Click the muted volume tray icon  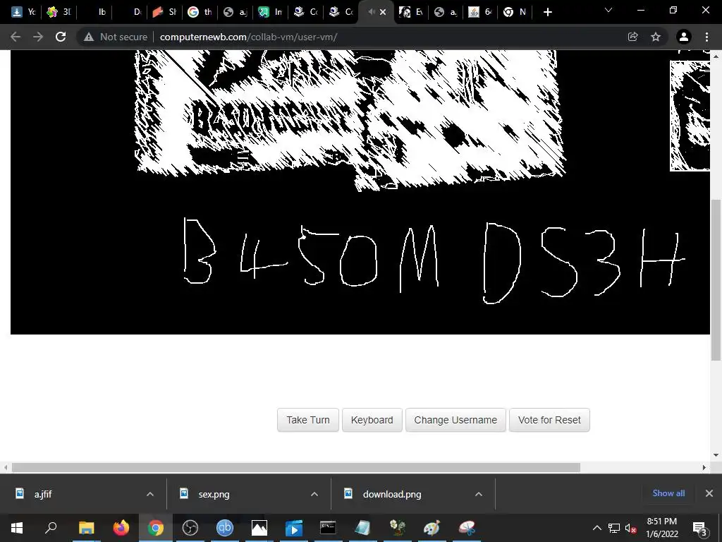click(x=630, y=528)
